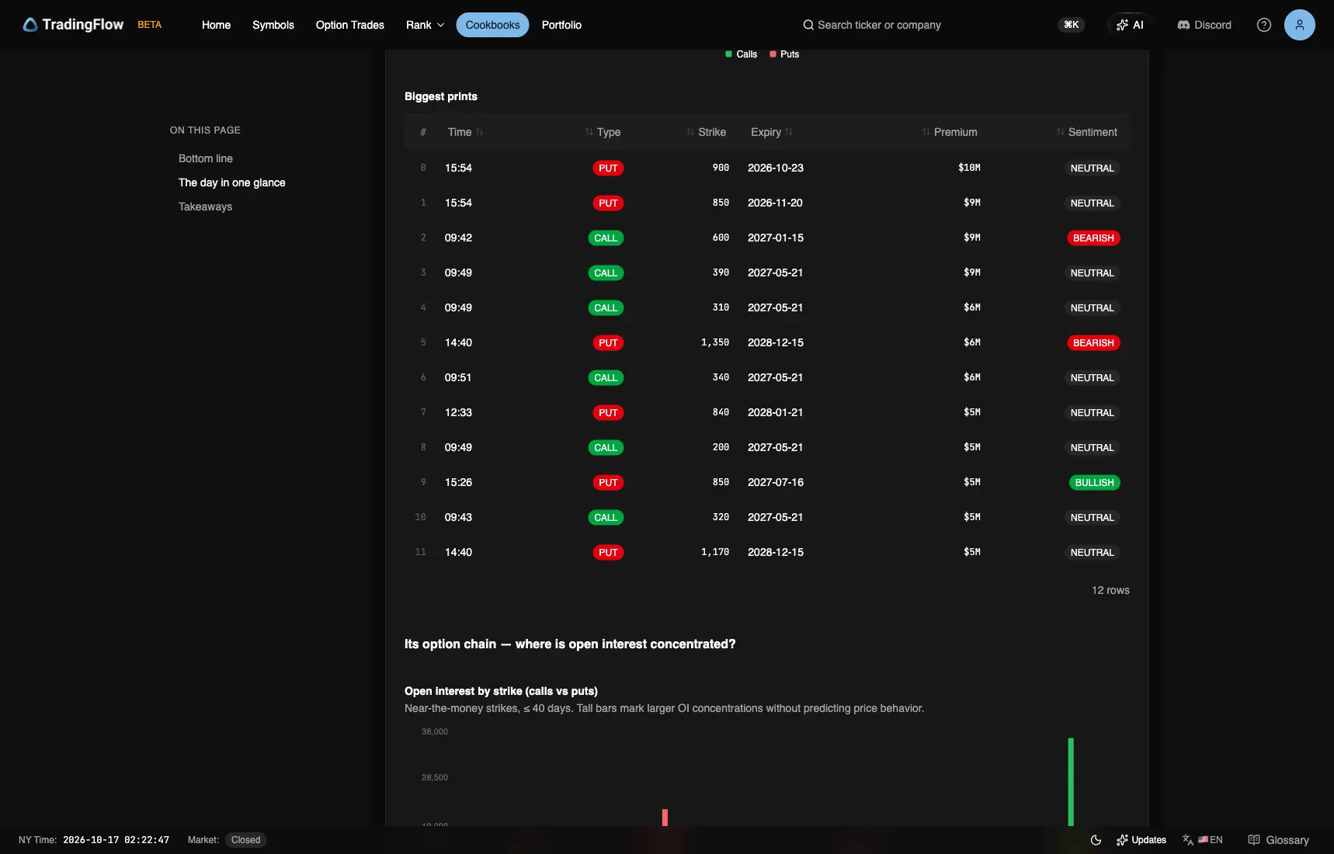Open the Discord link
Image resolution: width=1334 pixels, height=854 pixels.
1204,25
